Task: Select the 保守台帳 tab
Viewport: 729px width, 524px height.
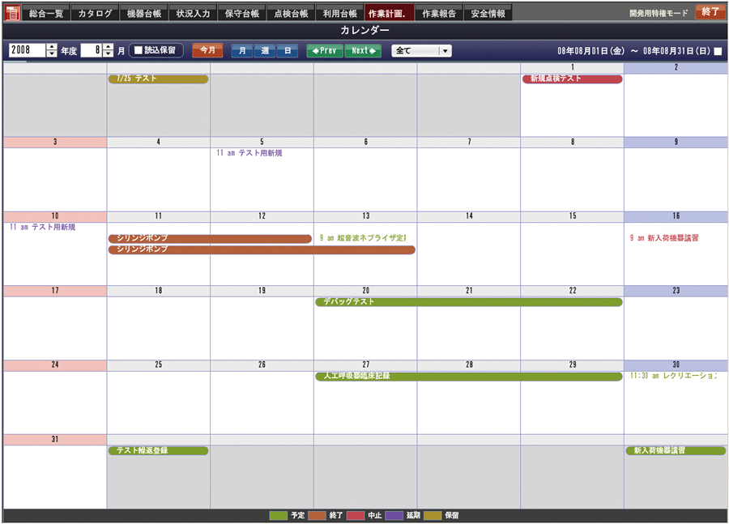Action: pos(242,13)
